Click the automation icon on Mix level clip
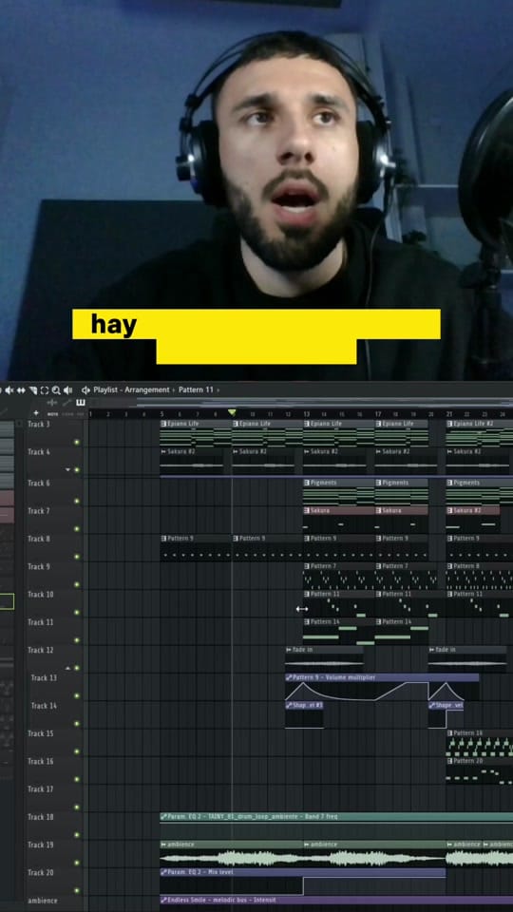 click(x=163, y=872)
